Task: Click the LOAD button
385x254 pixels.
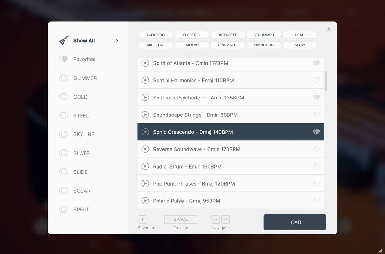Action: (295, 222)
